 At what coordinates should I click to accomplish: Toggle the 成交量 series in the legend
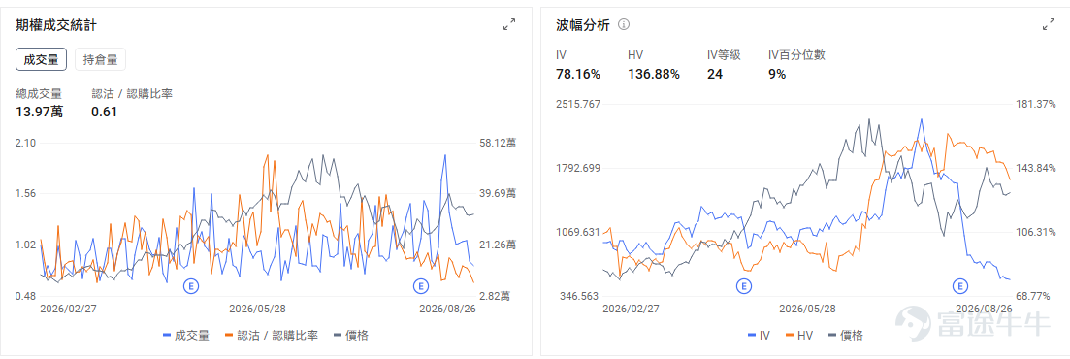tap(186, 335)
